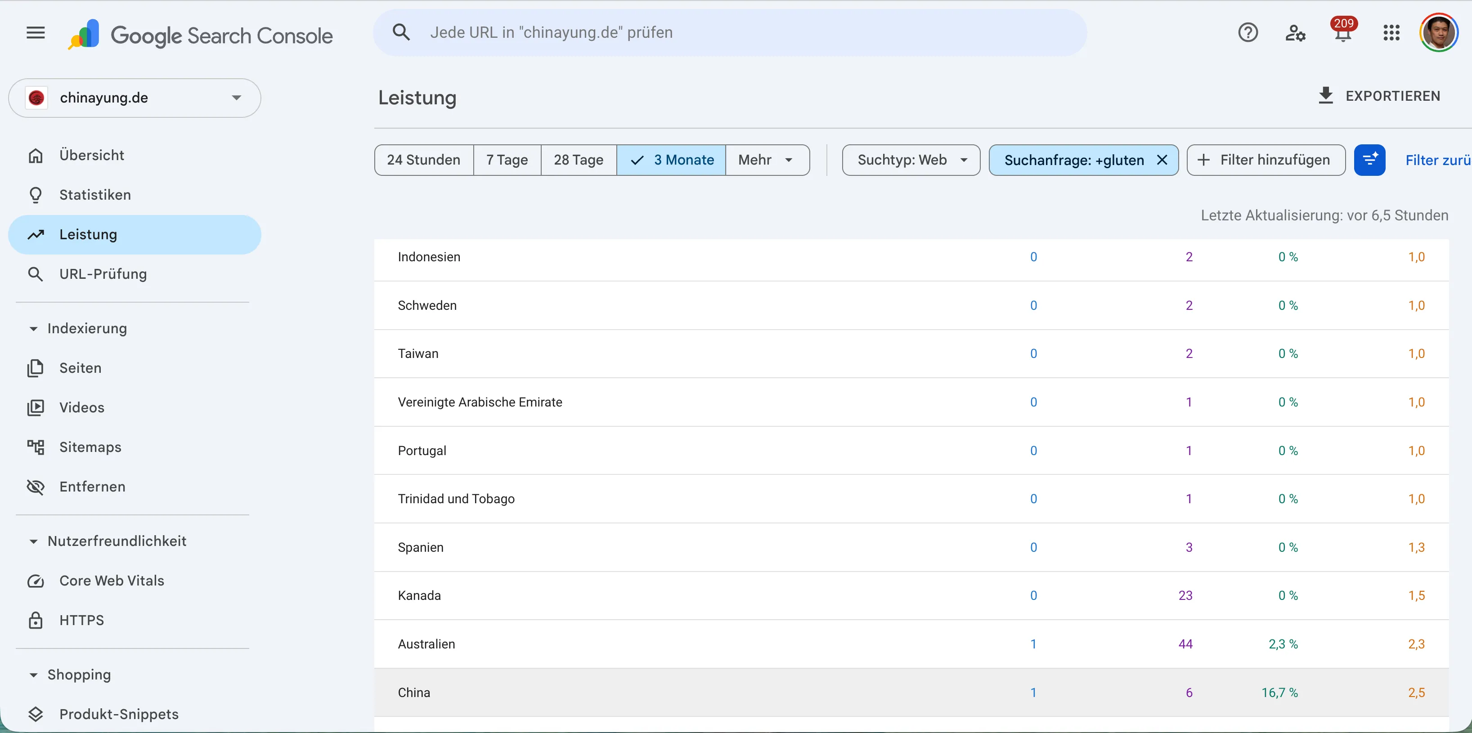This screenshot has width=1472, height=733.
Task: Click the export download arrow icon
Action: (x=1326, y=95)
